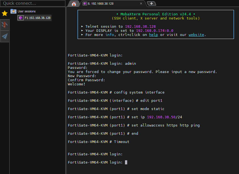Viewport: 239px width, 174px height.
Task: Click the 'Timeout' message in terminal
Action: pos(121,142)
